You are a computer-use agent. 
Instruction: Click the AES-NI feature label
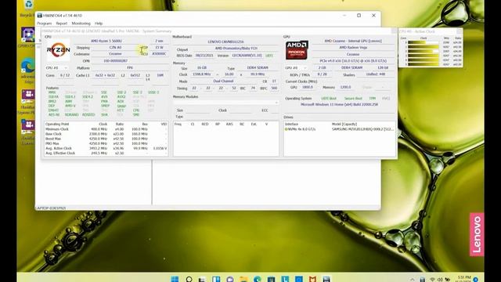[x=54, y=114]
